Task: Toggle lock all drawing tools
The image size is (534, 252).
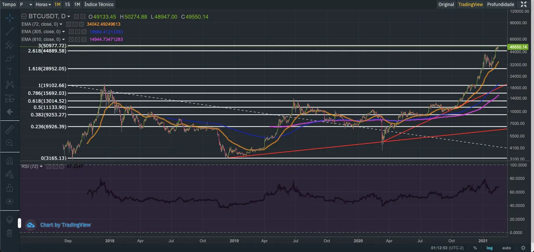Action: click(x=10, y=188)
